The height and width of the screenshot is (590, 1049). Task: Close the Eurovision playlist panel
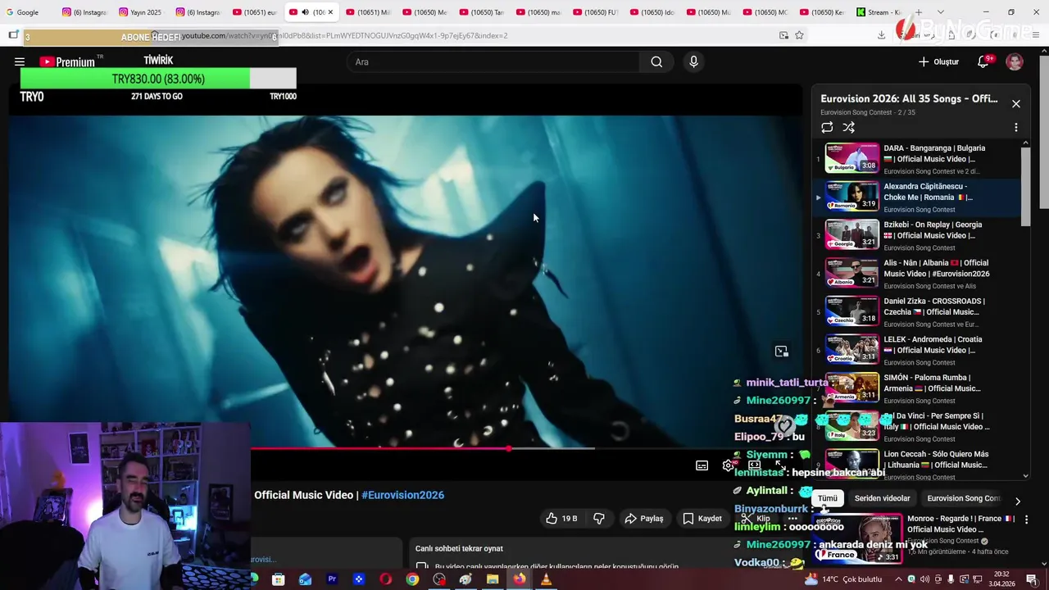[1016, 103]
